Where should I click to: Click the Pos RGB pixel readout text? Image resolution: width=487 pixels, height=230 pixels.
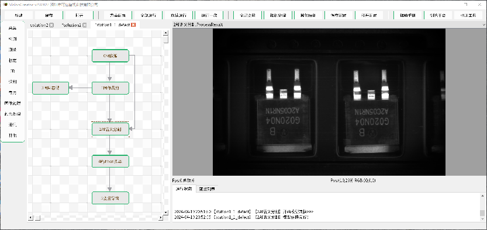click(x=353, y=180)
